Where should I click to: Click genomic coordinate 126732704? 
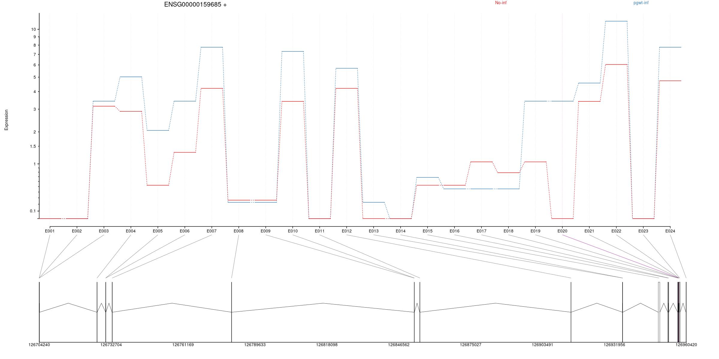point(111,345)
